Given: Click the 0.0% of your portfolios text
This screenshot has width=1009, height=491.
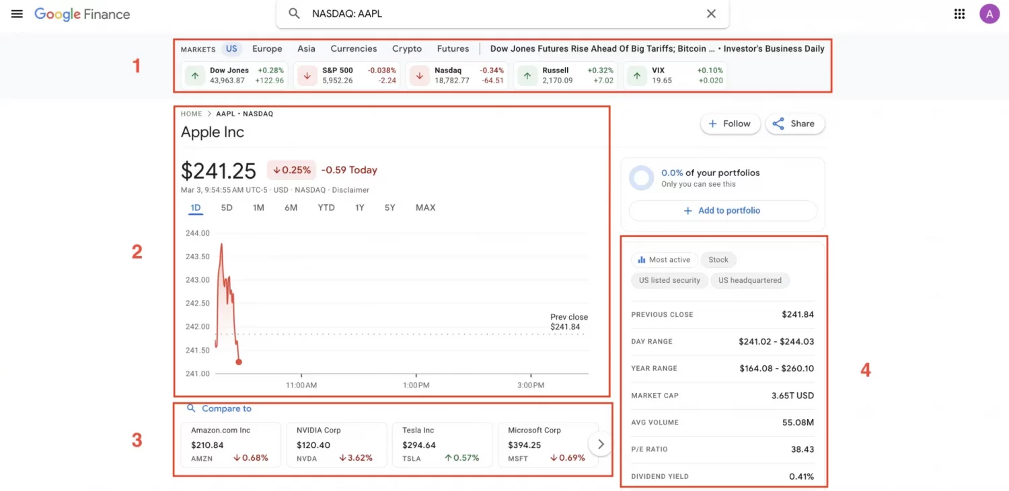Looking at the screenshot, I should click(x=710, y=173).
